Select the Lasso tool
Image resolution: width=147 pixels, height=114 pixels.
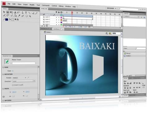point(18,12)
